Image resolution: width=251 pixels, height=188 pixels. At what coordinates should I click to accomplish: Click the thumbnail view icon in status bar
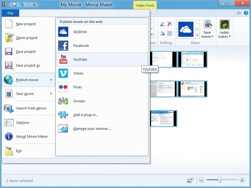pyautogui.click(x=190, y=180)
